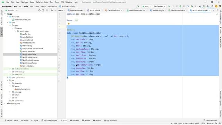Open the Build menu
The height and width of the screenshot is (125, 222).
46,2
